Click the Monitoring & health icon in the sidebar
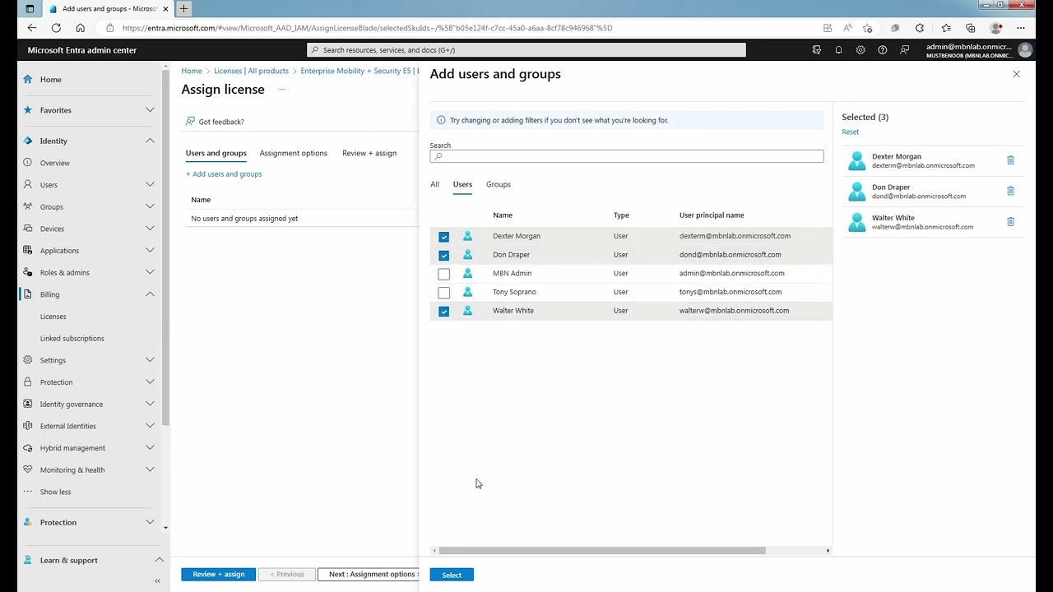This screenshot has width=1053, height=592. (x=28, y=469)
